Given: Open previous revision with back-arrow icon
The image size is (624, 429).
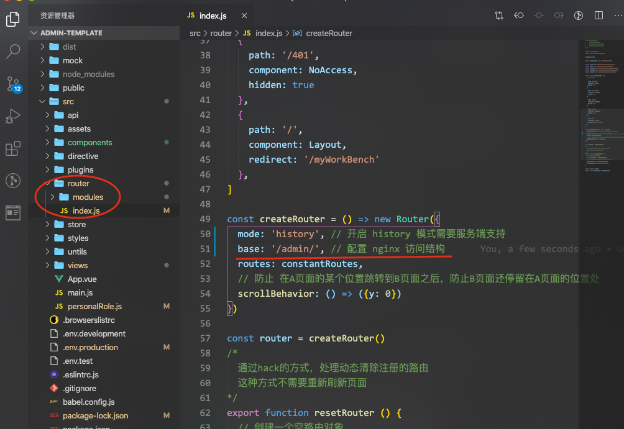Looking at the screenshot, I should [518, 16].
